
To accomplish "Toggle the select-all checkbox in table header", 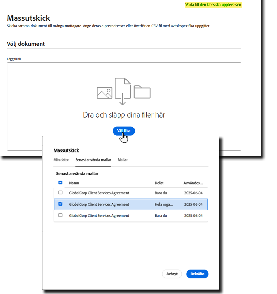I will (60, 183).
